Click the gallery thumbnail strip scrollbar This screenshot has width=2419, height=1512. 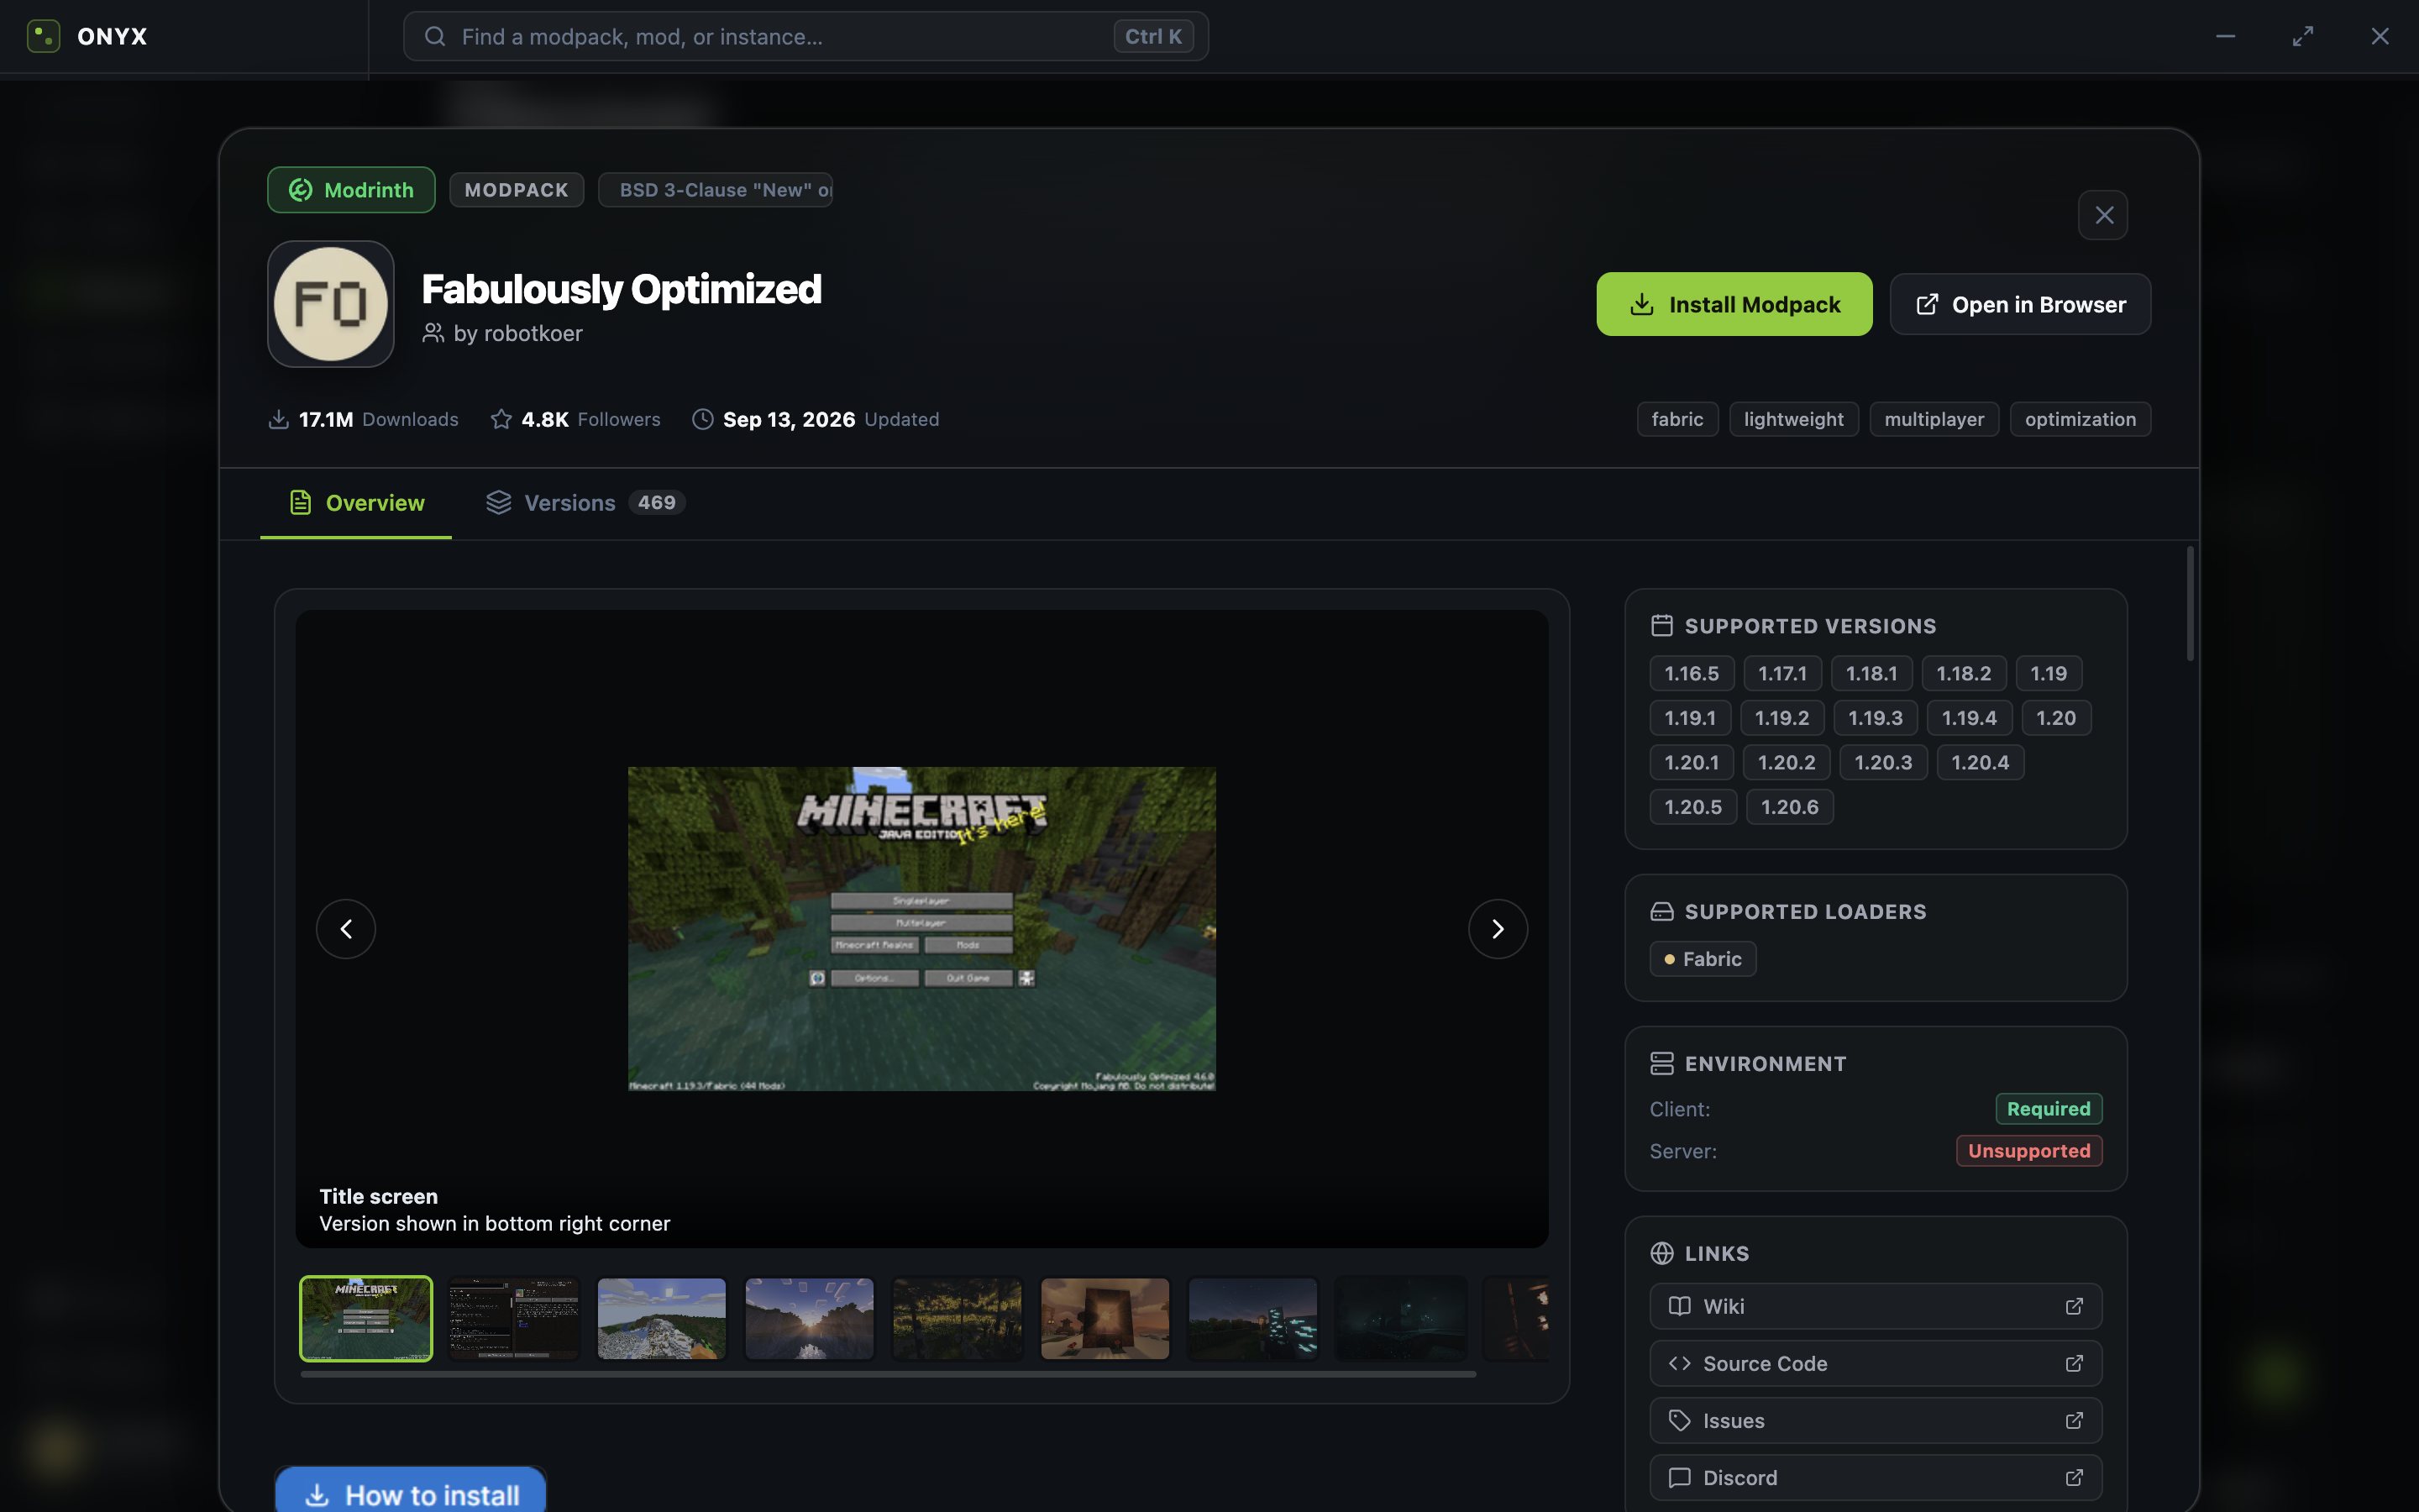pos(888,1375)
